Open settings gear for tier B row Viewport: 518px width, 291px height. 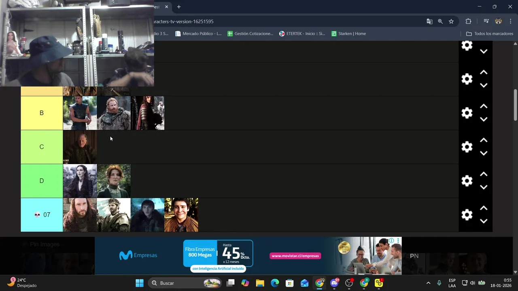coord(467,113)
